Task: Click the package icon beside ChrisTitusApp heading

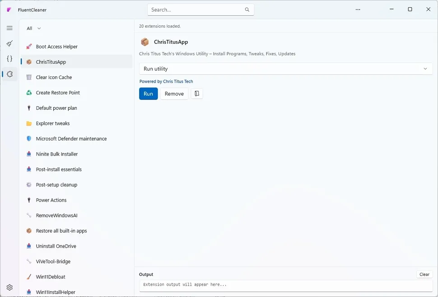Action: pyautogui.click(x=144, y=42)
